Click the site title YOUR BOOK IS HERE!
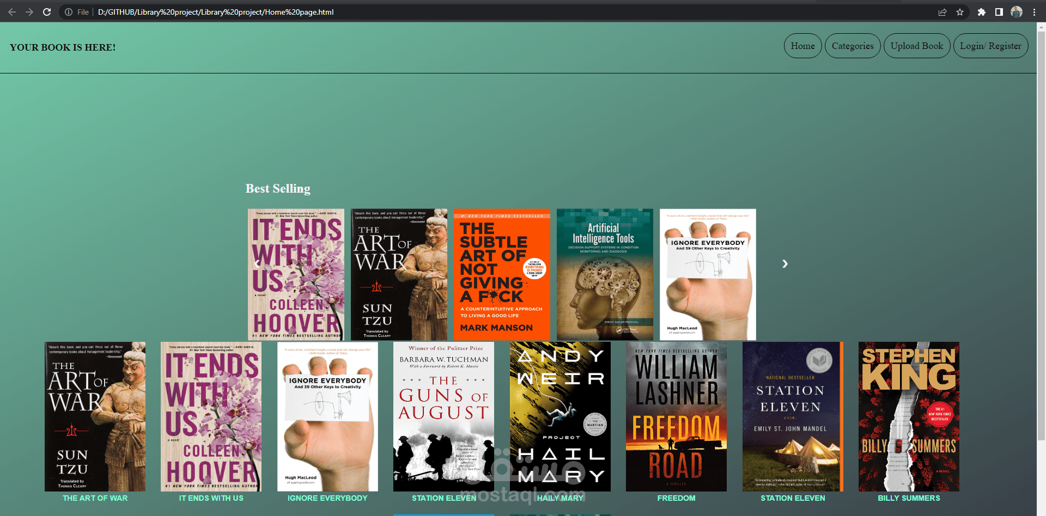 pos(63,47)
